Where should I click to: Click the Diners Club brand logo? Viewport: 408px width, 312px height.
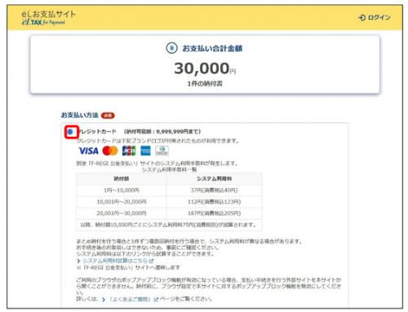[162, 151]
